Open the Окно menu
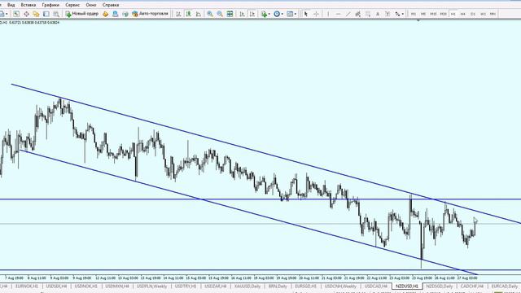This screenshot has height=293, width=521. pos(90,5)
